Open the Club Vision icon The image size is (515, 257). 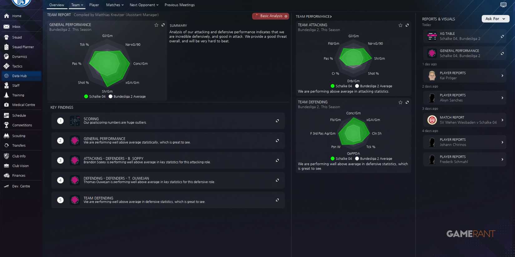pos(7,166)
